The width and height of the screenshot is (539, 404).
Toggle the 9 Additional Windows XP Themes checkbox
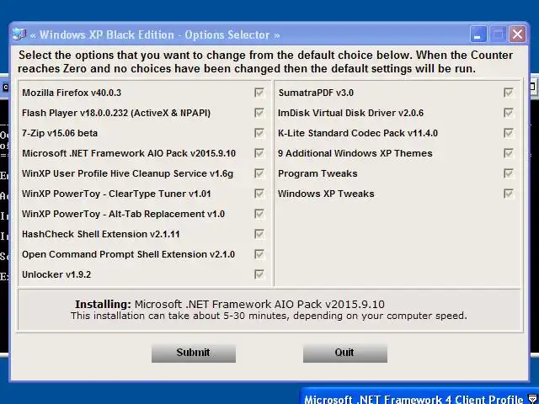click(x=509, y=153)
